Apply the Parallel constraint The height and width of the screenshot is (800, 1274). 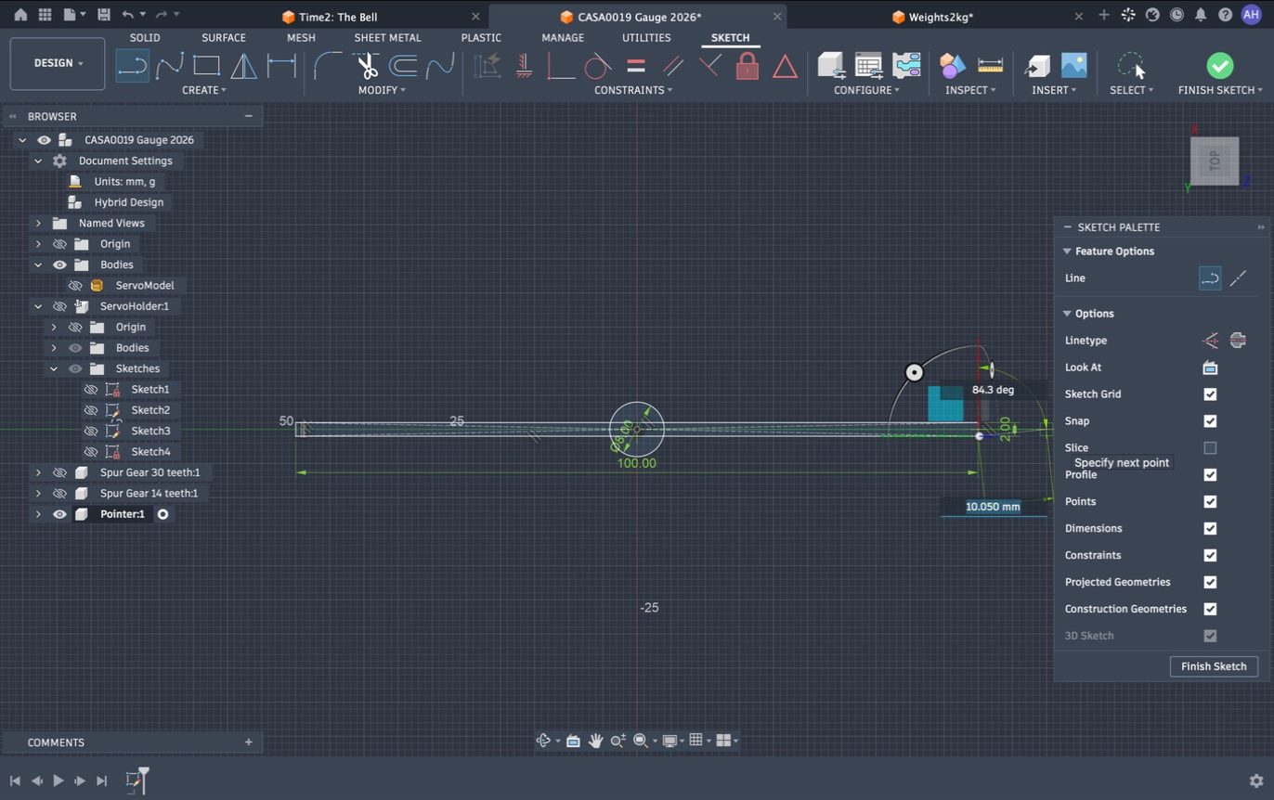click(673, 66)
